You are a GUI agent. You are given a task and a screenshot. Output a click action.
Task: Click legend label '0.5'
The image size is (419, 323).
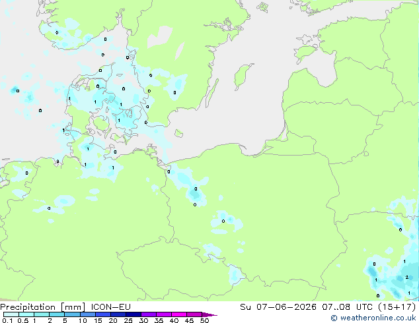tap(22, 320)
